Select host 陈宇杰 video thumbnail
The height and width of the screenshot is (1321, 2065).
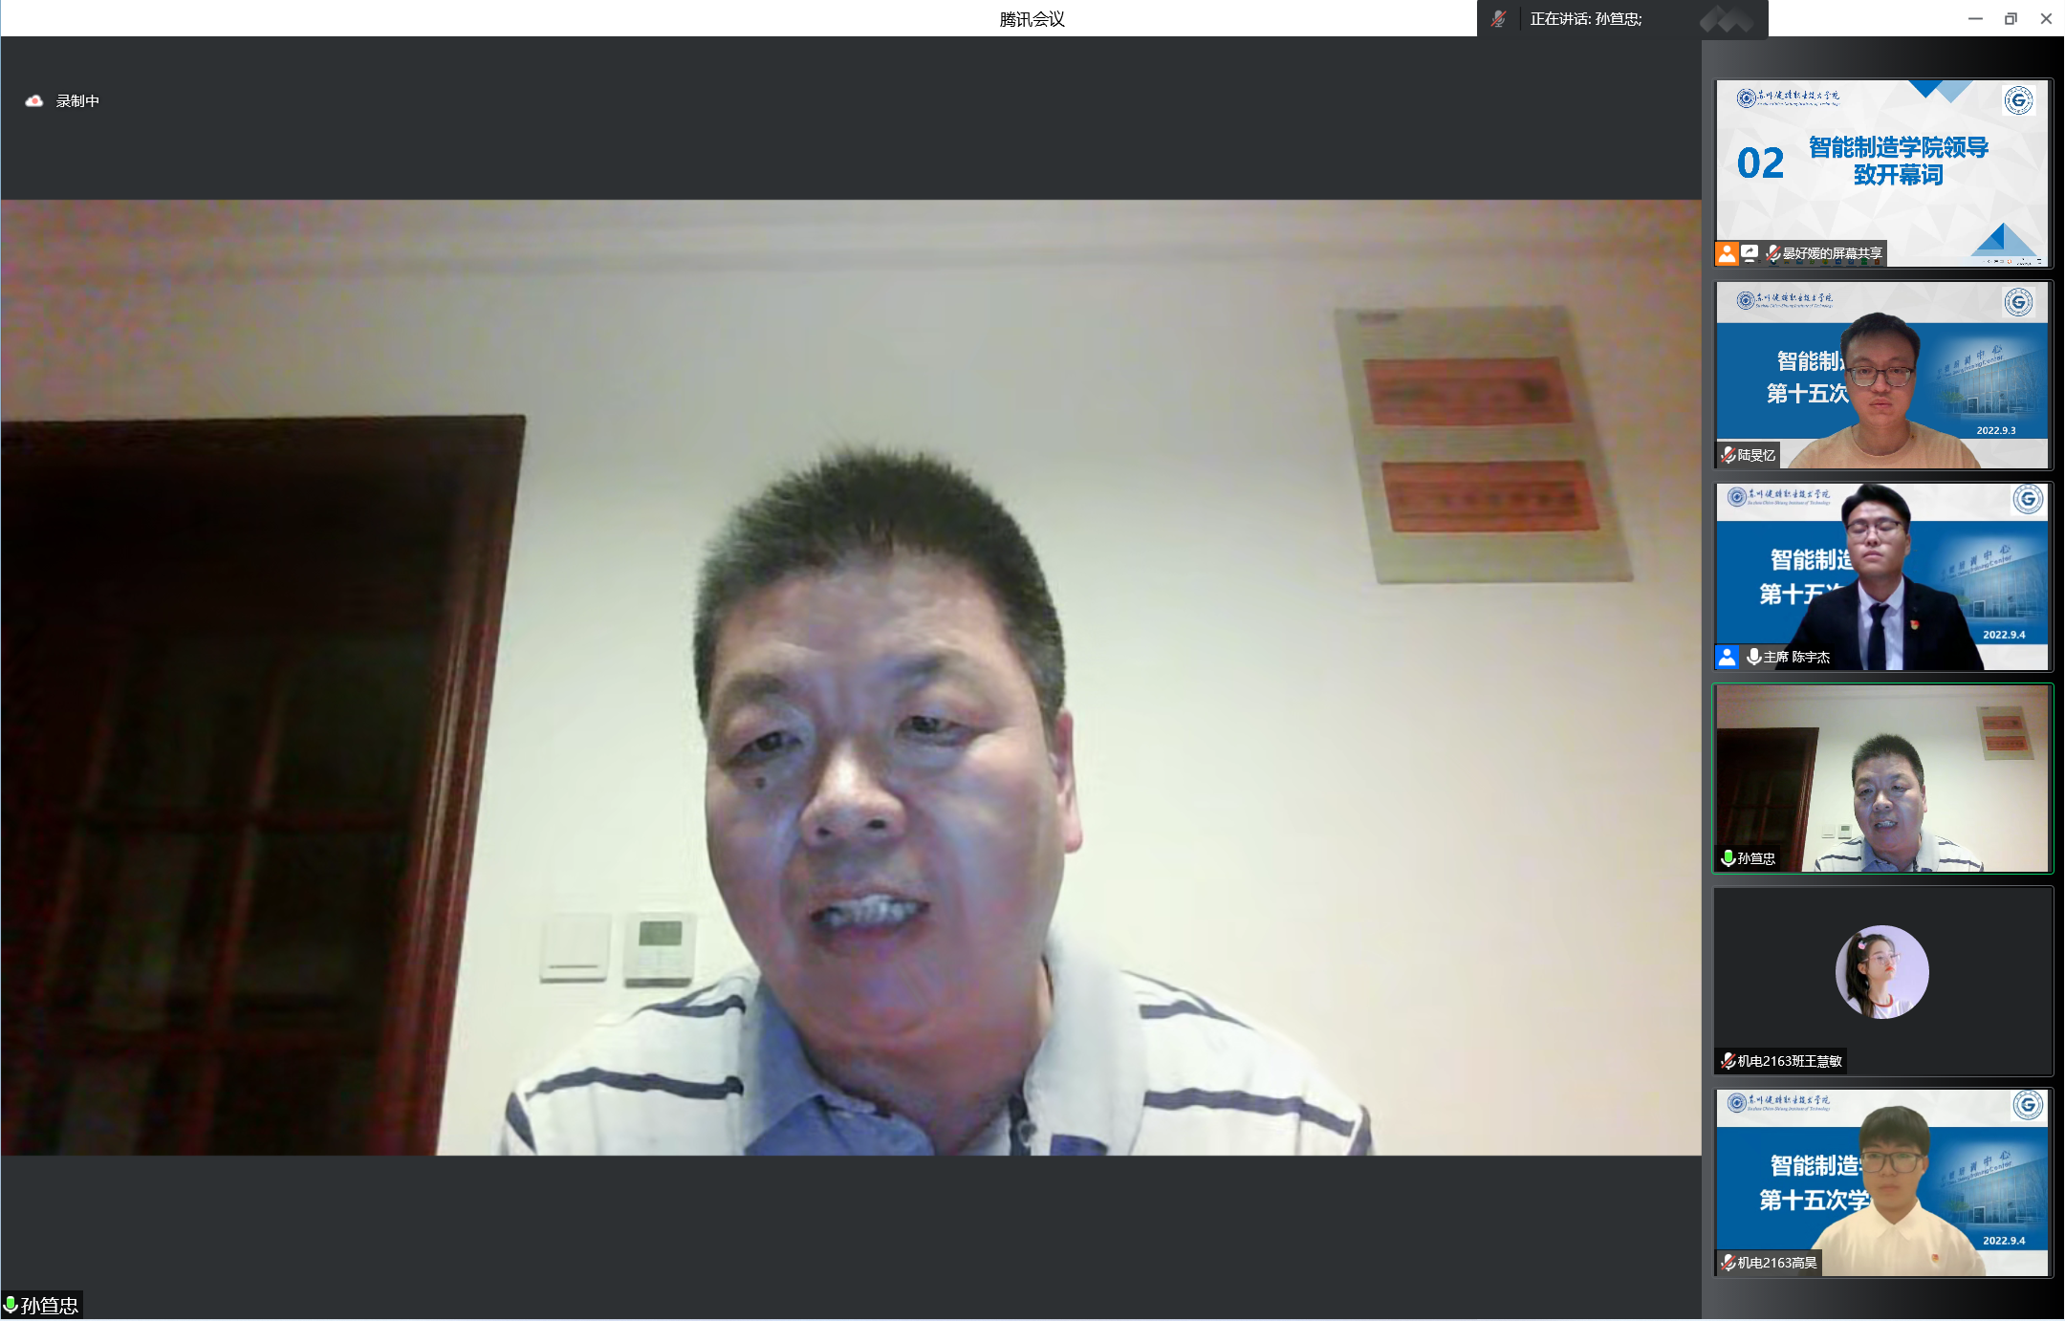1881,576
